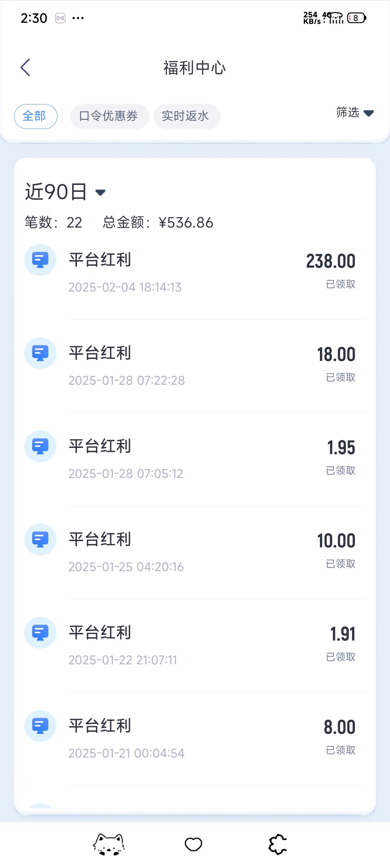Tap the icon beside the 8.00 entry

(x=40, y=726)
